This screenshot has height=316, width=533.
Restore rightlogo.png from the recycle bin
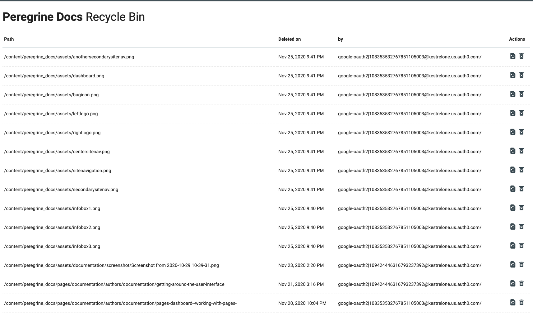513,132
